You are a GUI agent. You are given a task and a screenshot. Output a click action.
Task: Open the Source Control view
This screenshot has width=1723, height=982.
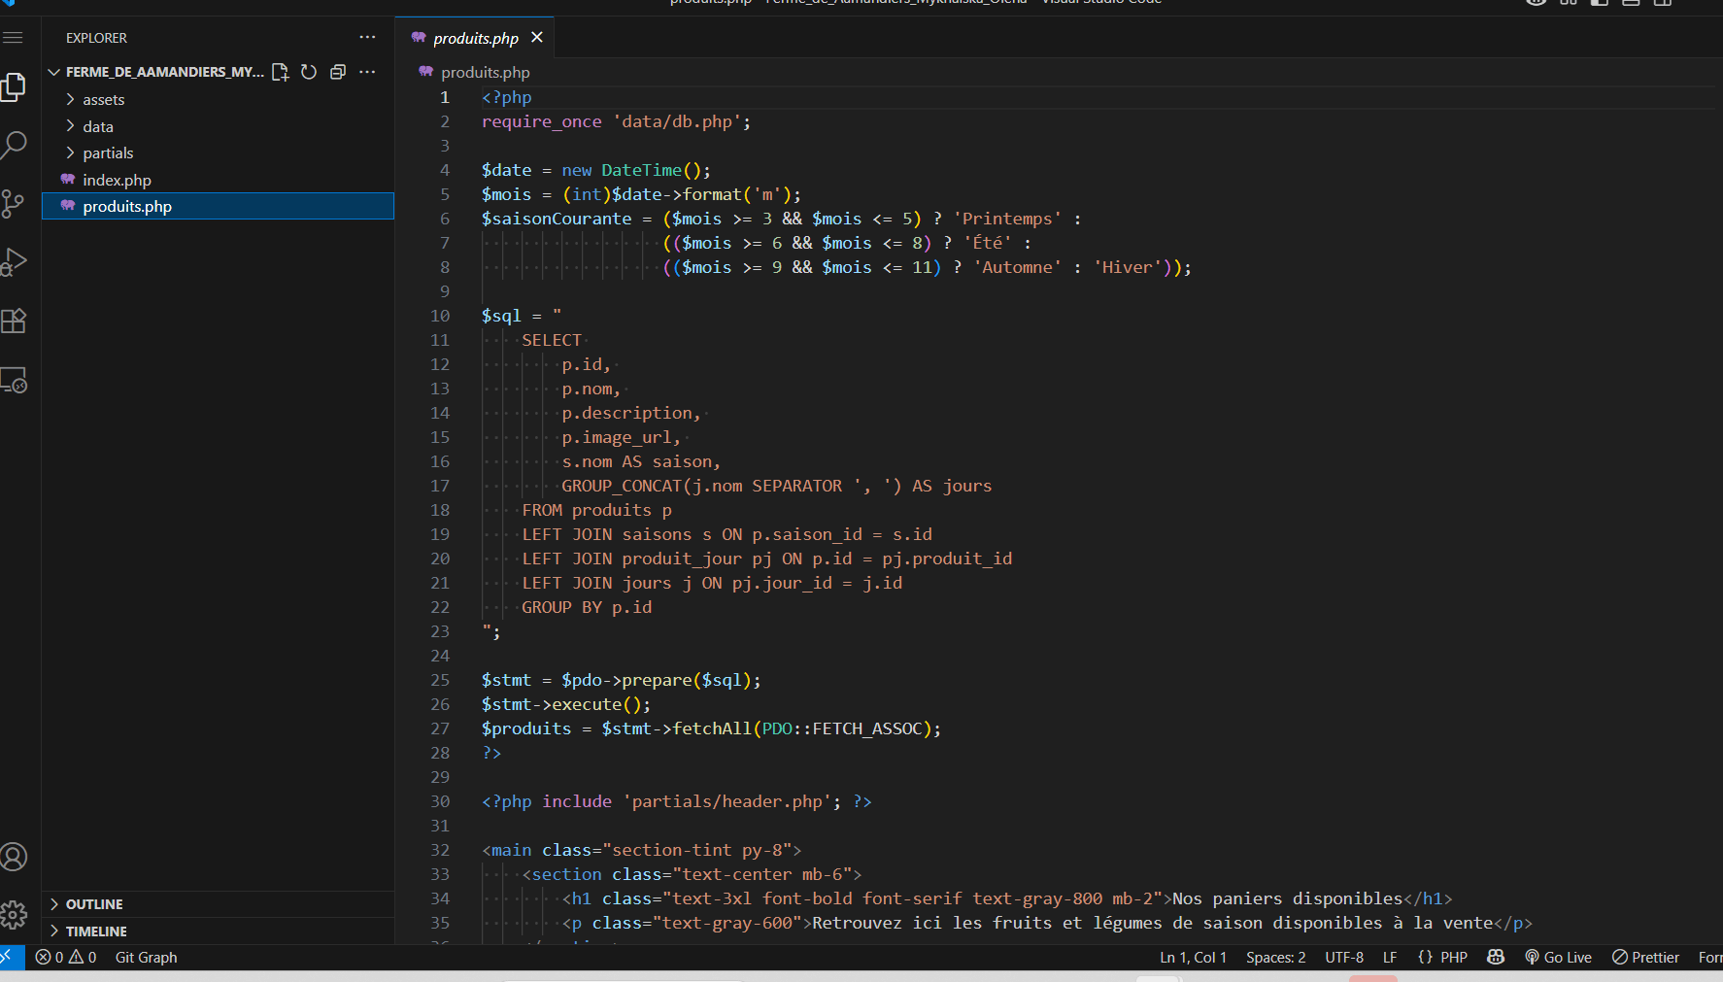click(x=14, y=204)
